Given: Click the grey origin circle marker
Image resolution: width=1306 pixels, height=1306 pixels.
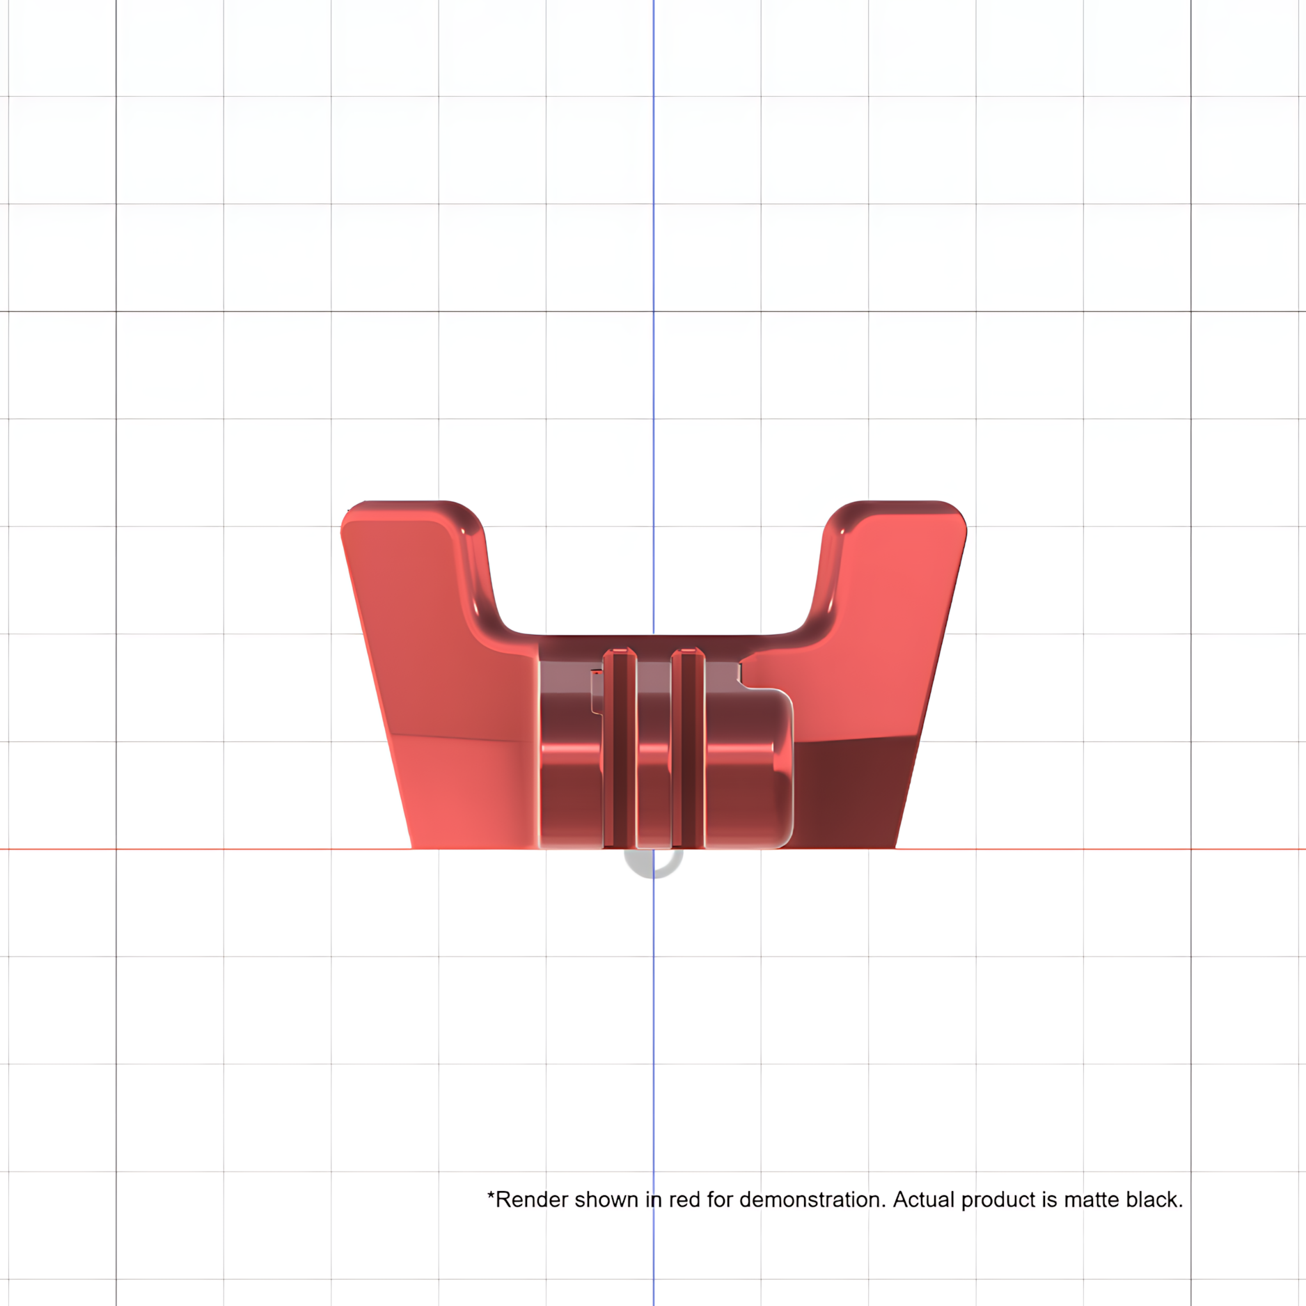Looking at the screenshot, I should pos(653,863).
